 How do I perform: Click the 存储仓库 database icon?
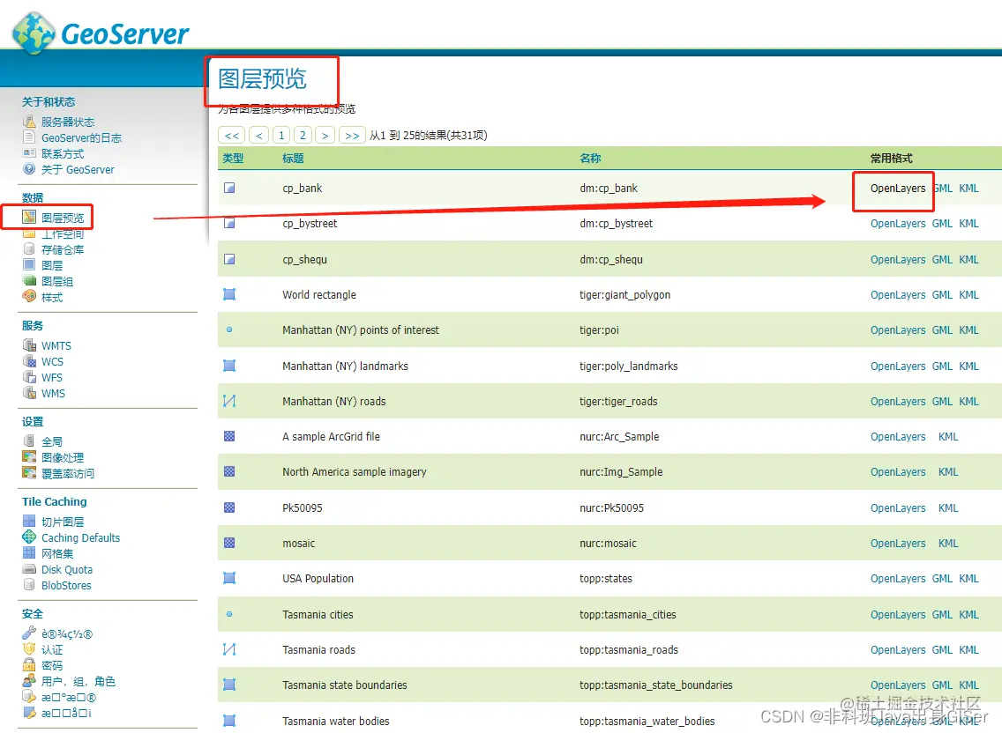coord(29,249)
